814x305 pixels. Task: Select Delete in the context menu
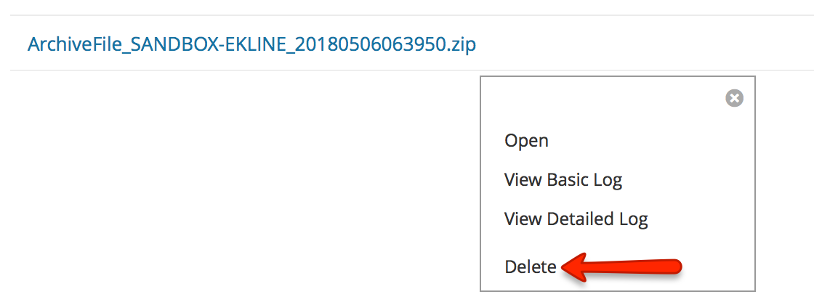531,267
